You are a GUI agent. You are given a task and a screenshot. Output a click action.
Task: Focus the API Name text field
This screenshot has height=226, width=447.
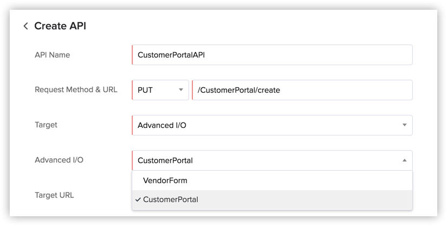click(x=271, y=55)
